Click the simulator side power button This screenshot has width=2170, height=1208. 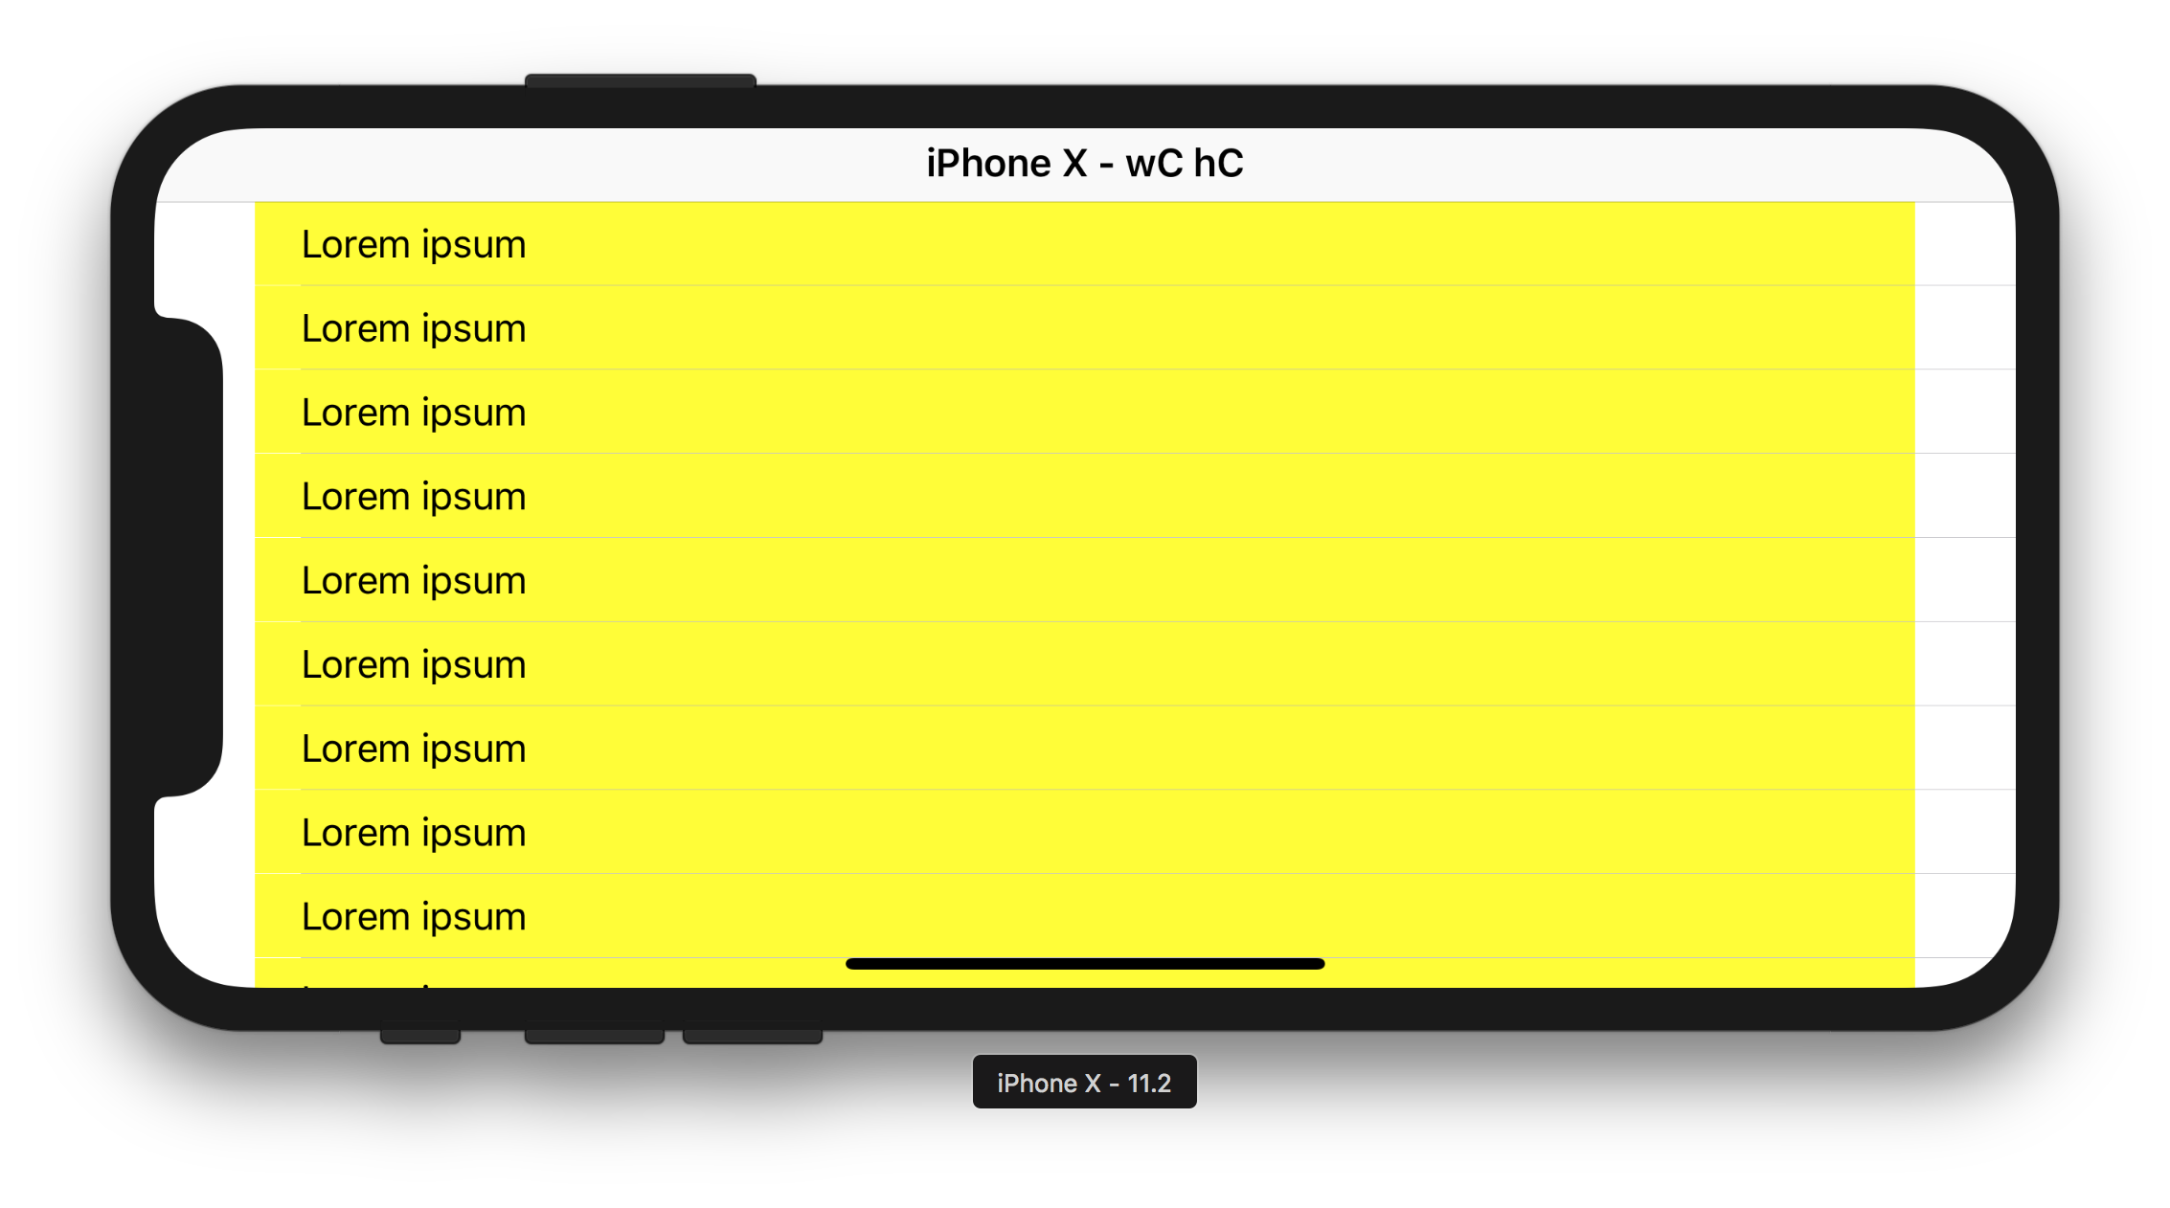pos(641,80)
